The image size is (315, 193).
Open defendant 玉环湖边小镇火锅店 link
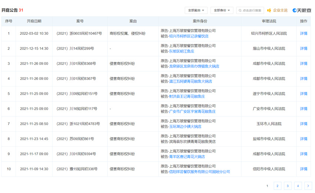[185, 126]
